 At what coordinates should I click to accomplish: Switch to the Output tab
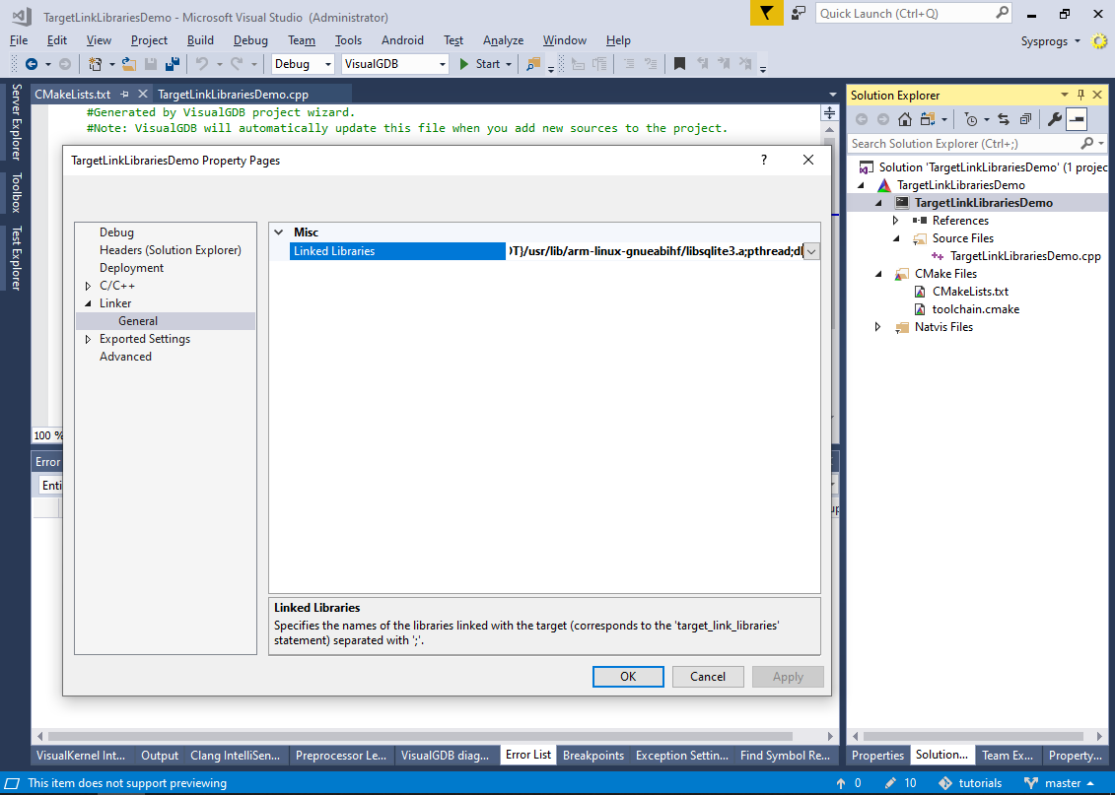point(160,756)
